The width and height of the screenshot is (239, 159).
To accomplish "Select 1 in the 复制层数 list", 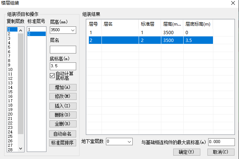I will coord(12,29).
